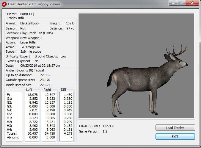The width and height of the screenshot is (201, 148).
Task: Select the hunter name Bazi(GDL)
Action: point(27,14)
